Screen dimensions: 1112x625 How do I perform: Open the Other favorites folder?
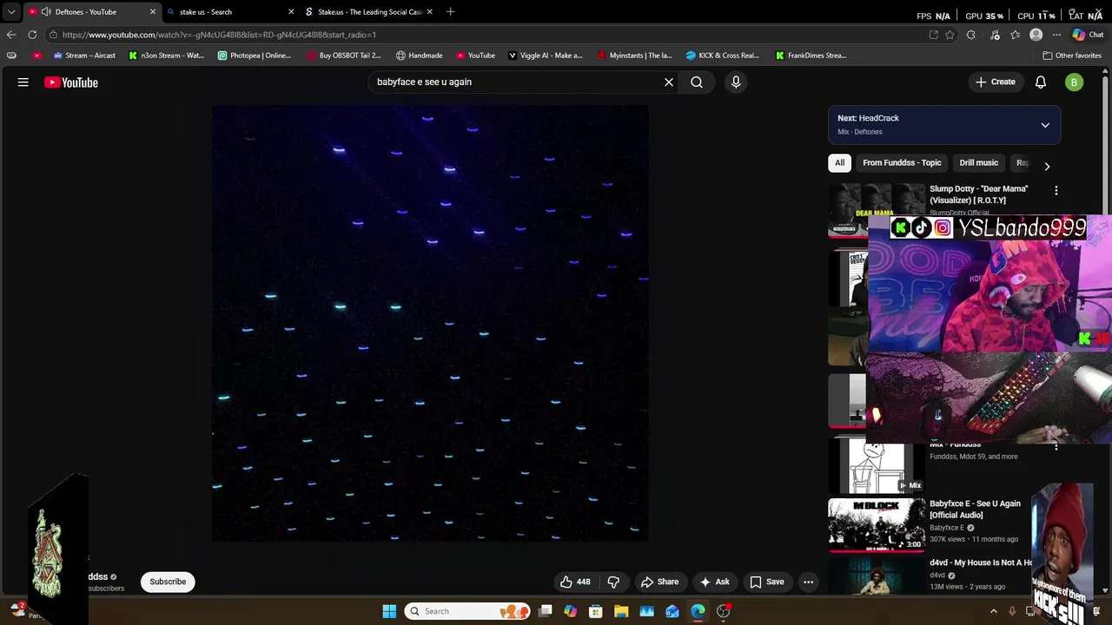click(x=1072, y=56)
